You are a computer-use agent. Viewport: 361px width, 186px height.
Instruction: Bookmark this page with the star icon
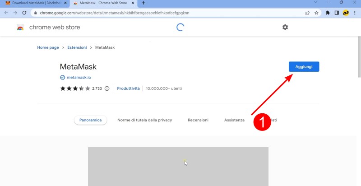point(316,13)
